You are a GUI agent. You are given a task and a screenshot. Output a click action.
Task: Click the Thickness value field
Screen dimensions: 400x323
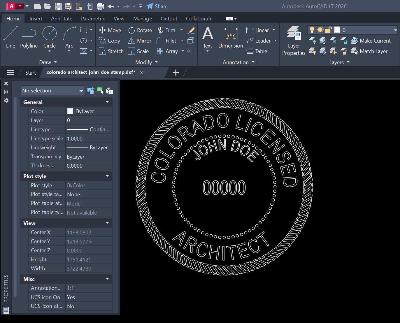(x=89, y=166)
